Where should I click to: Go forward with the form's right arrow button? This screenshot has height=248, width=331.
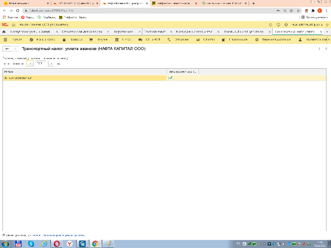click(15, 49)
